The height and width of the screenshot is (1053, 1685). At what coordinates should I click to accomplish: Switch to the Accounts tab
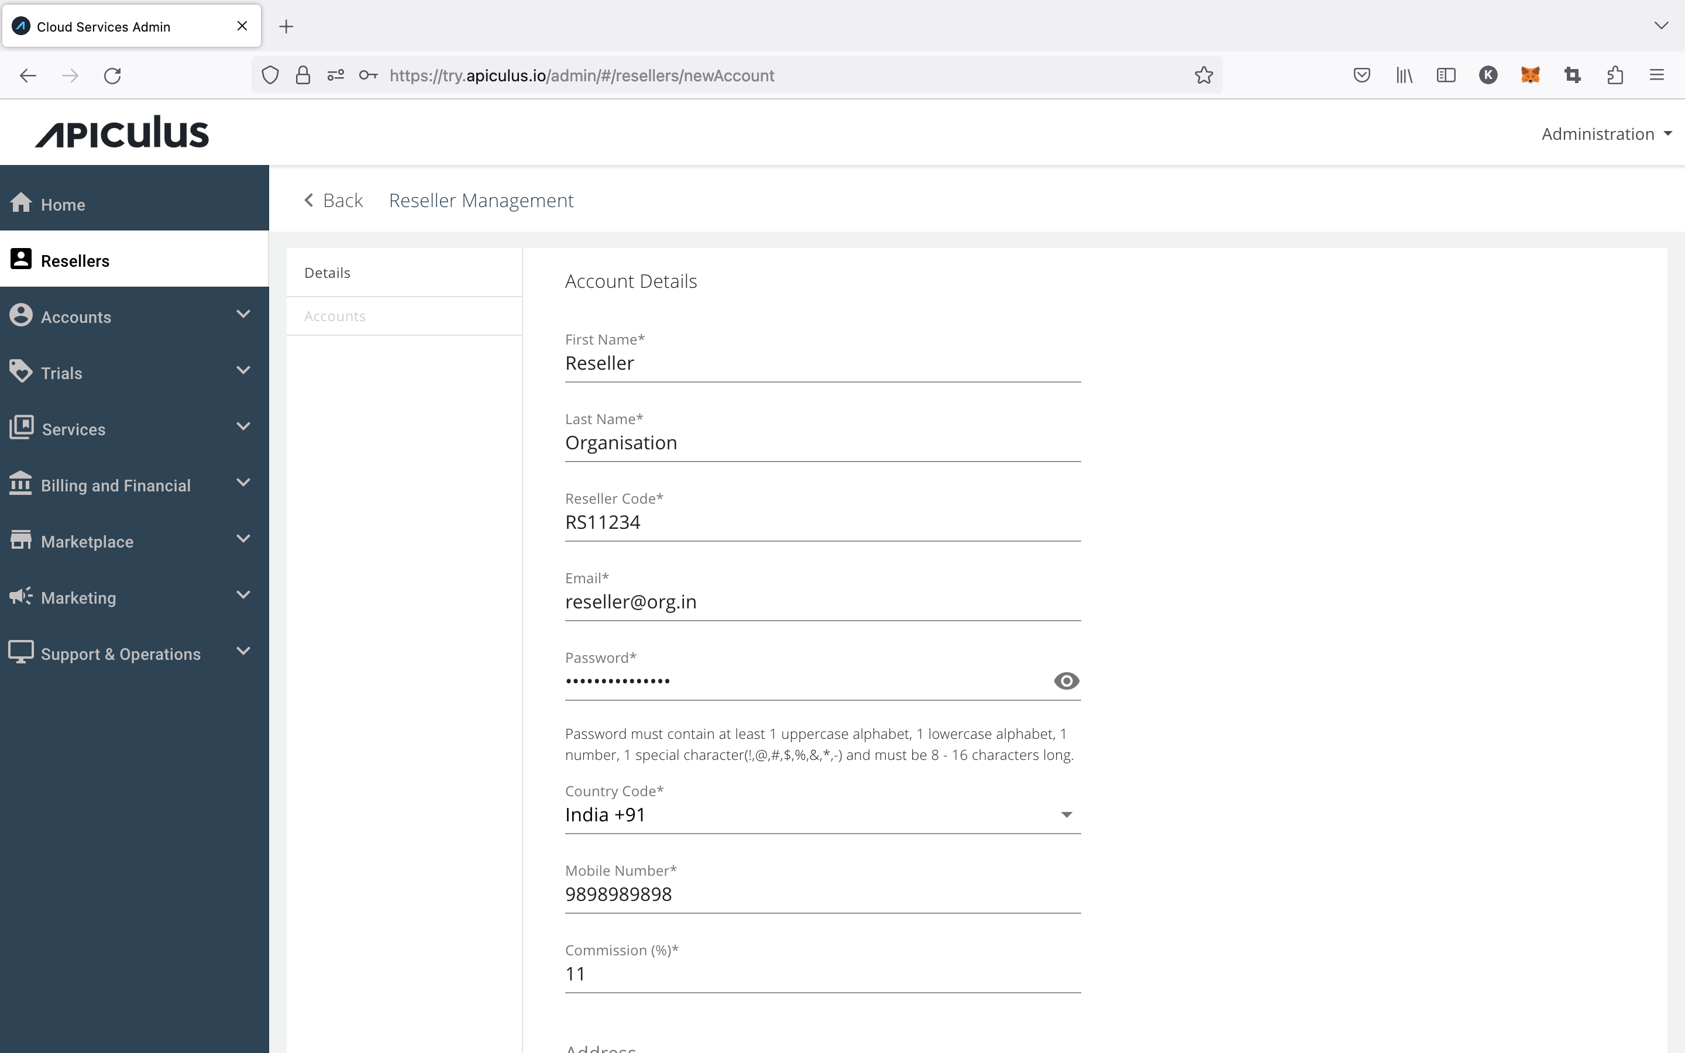point(334,315)
